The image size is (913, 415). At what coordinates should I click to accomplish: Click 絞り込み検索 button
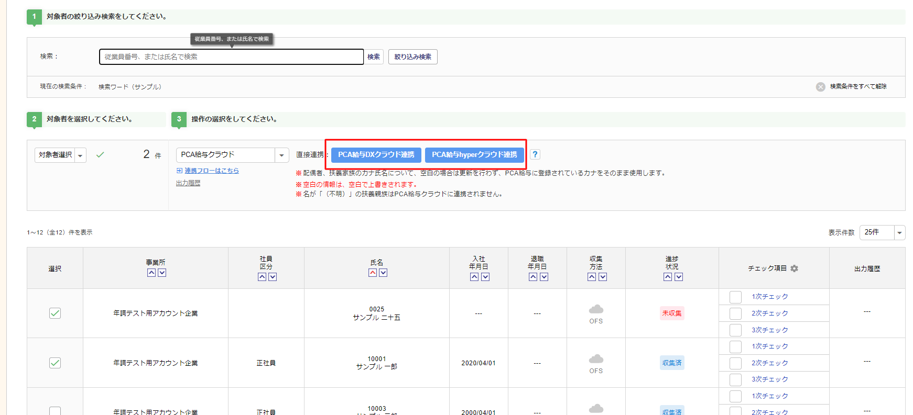[413, 57]
